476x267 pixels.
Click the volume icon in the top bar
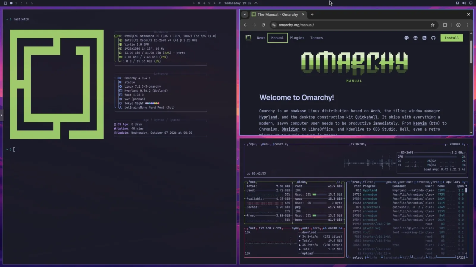(464, 3)
